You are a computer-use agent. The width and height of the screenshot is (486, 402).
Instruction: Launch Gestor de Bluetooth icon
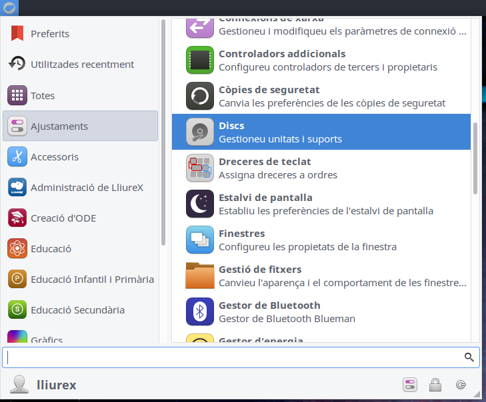[199, 311]
